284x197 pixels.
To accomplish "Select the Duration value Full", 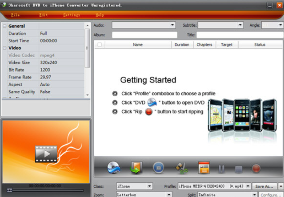I will coord(44,33).
